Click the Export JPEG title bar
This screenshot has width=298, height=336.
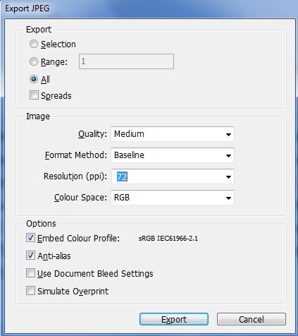pyautogui.click(x=149, y=8)
